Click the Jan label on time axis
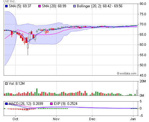The height and width of the screenshot is (122, 149). coord(133,119)
